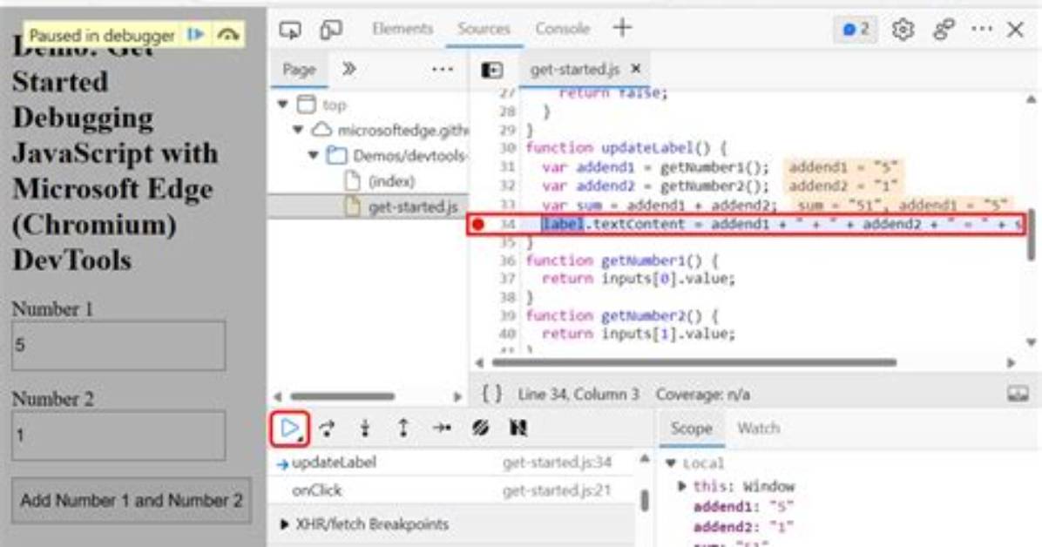Click the bottom-right status bar image icon
1042x547 pixels.
point(1018,394)
